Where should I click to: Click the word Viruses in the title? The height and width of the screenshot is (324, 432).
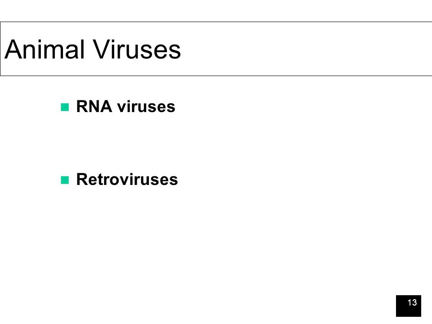(136, 49)
